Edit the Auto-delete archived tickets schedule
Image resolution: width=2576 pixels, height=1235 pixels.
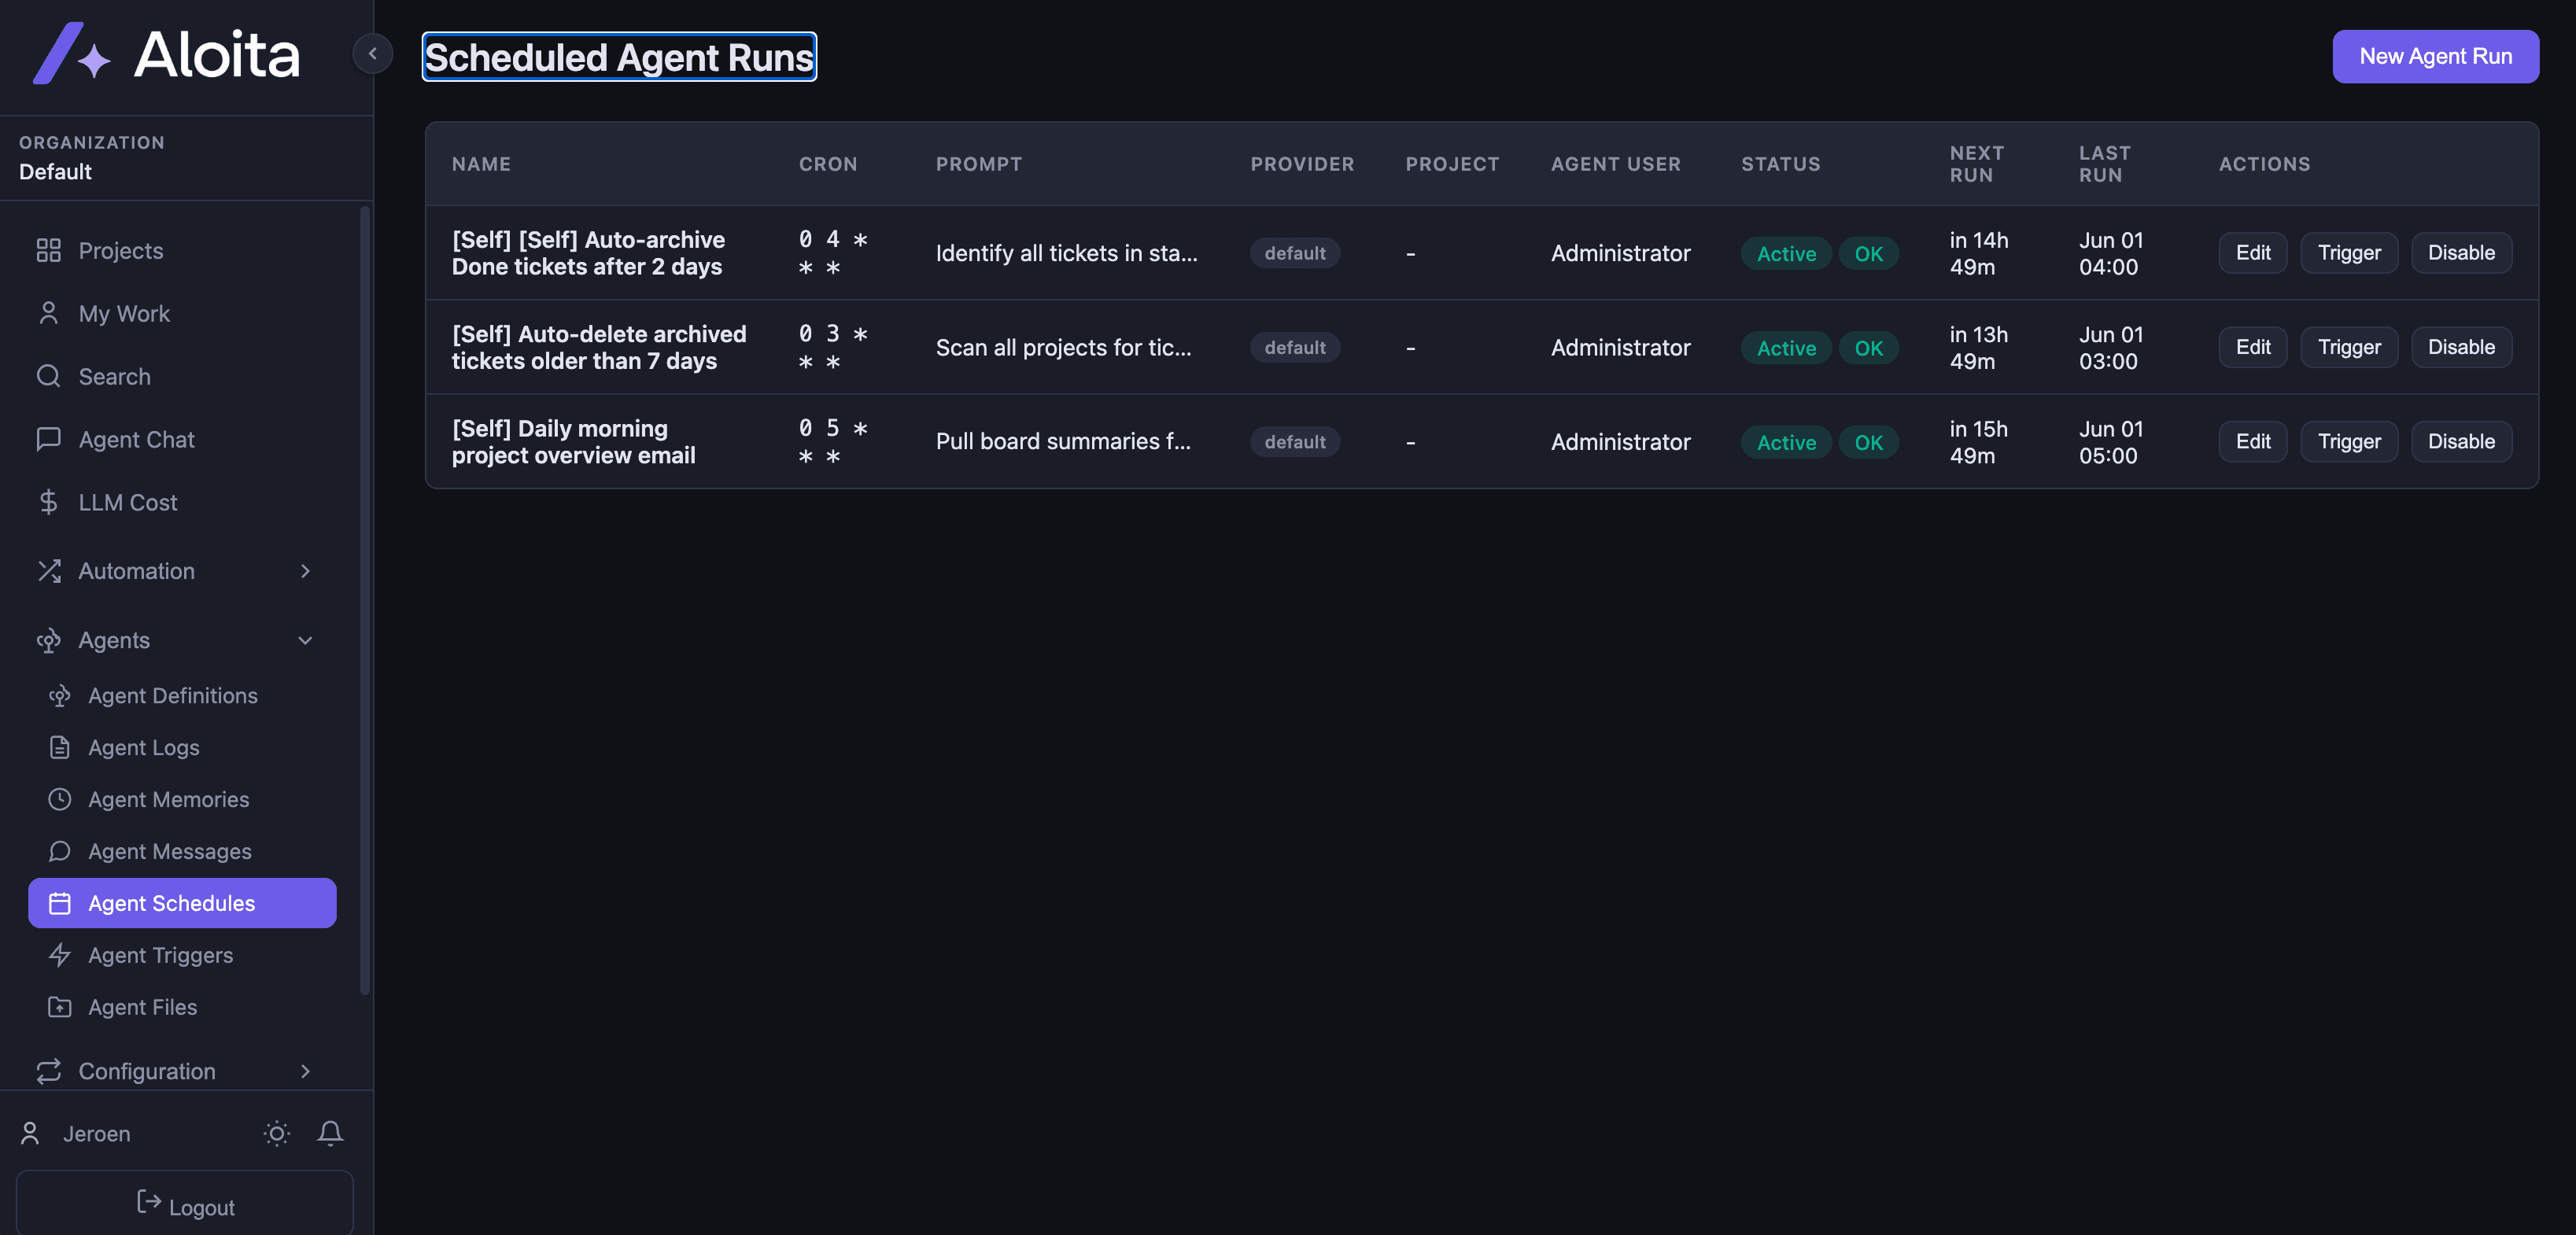pos(2252,347)
